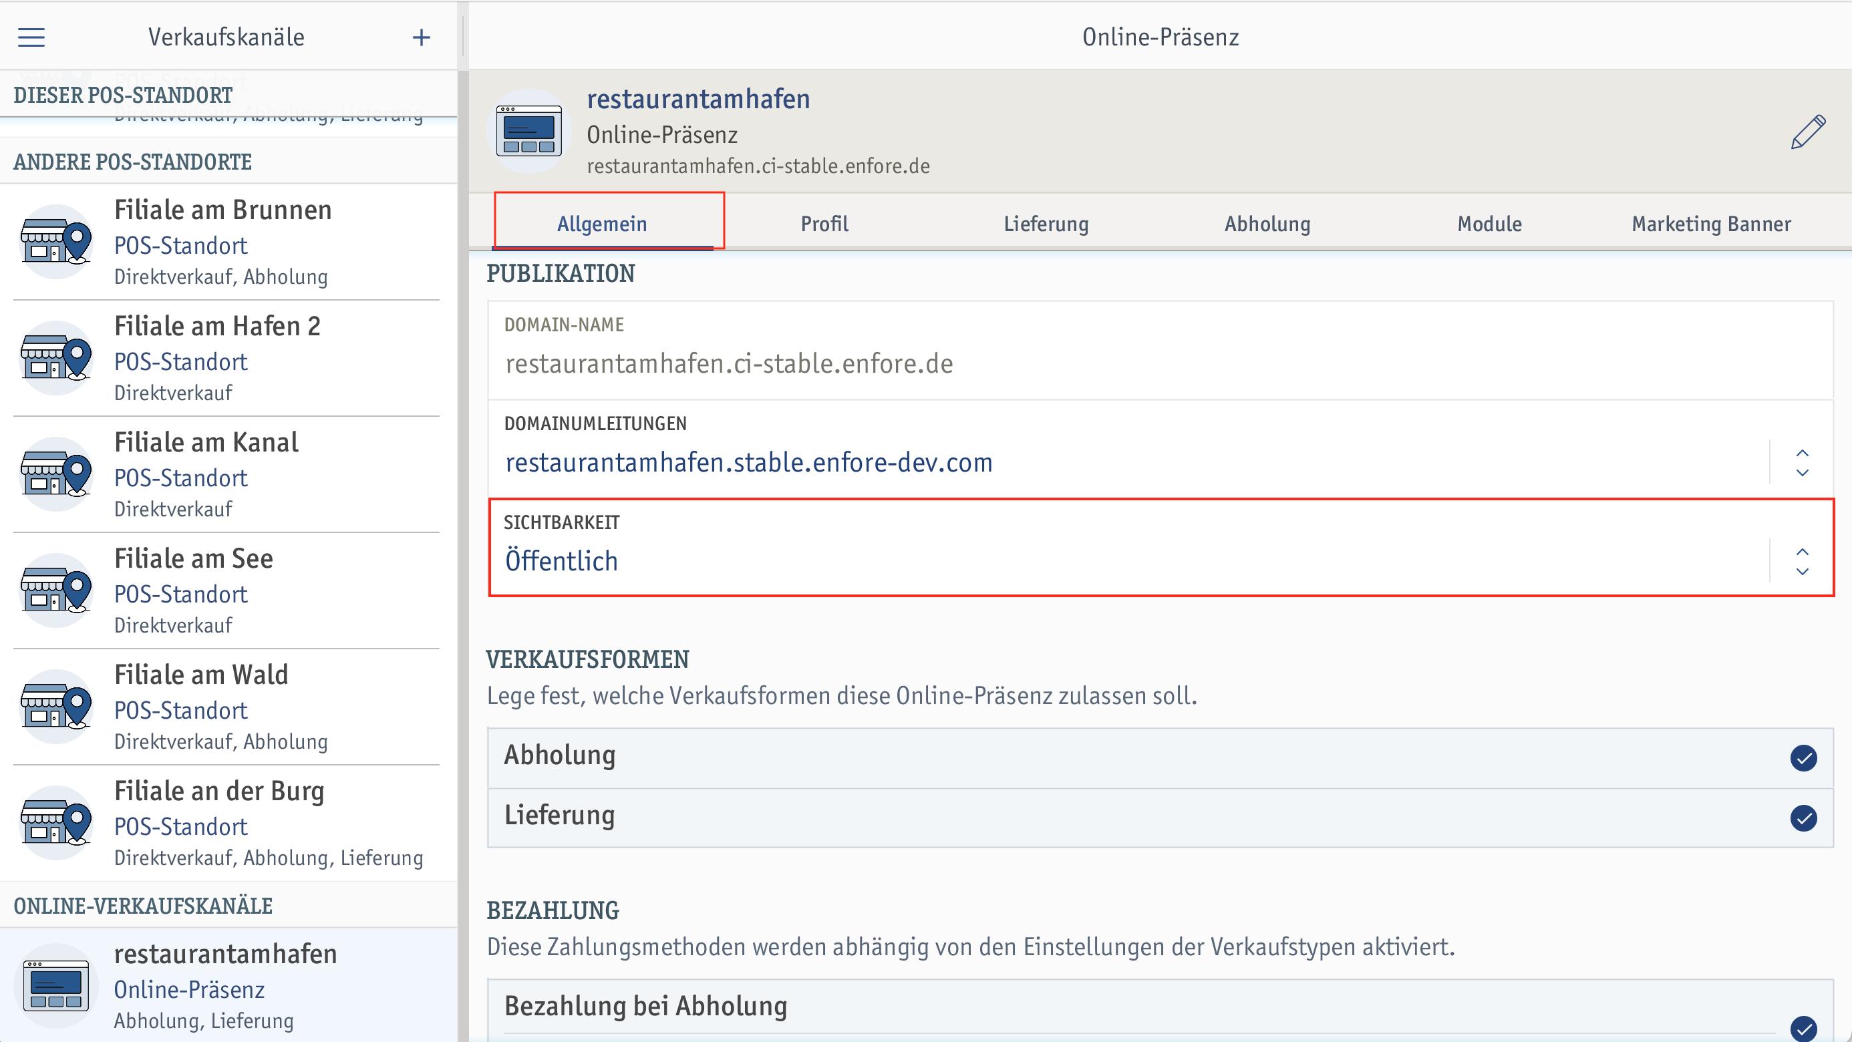
Task: Select Filiale am Brunnen in the list
Action: [x=228, y=242]
